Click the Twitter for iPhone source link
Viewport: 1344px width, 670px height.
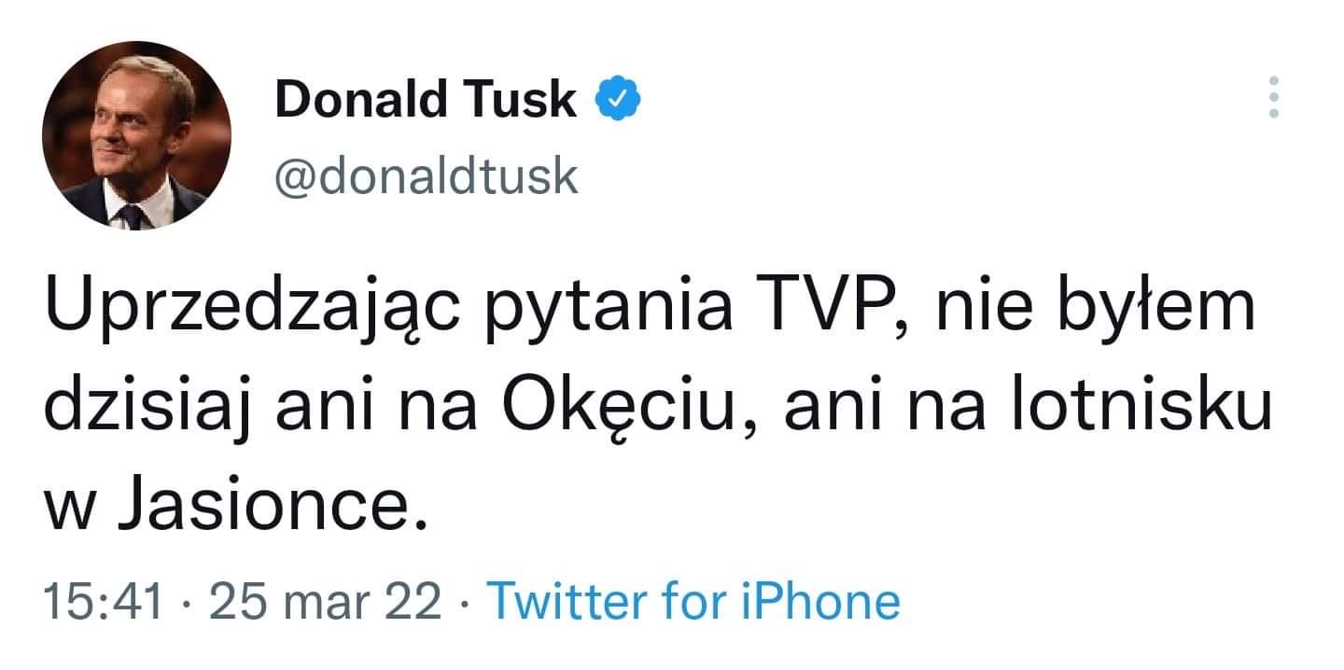pos(693,602)
